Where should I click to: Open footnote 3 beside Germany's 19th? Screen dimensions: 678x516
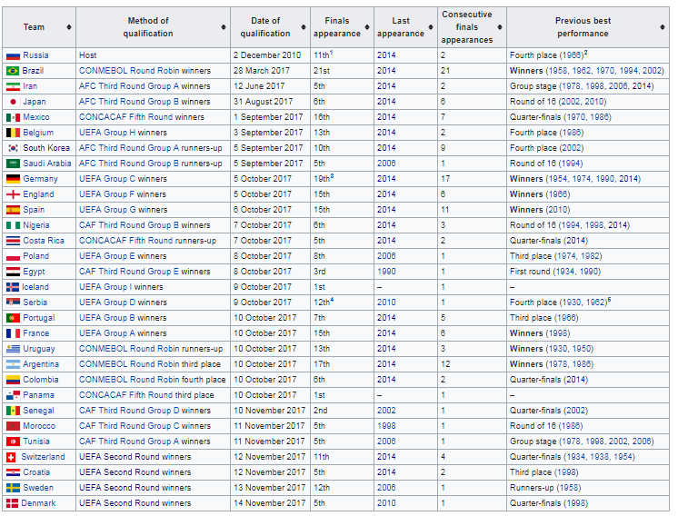pos(332,176)
